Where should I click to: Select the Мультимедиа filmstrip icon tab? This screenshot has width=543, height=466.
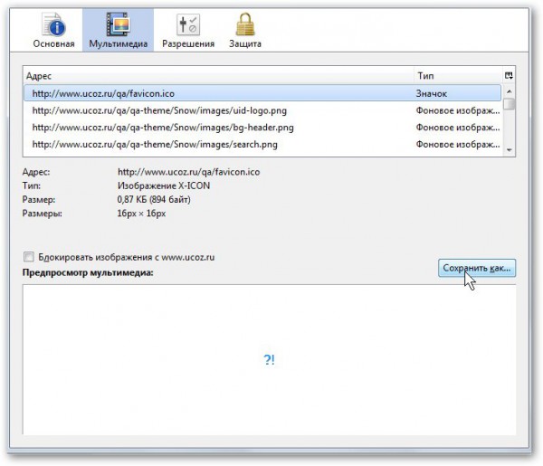117,30
